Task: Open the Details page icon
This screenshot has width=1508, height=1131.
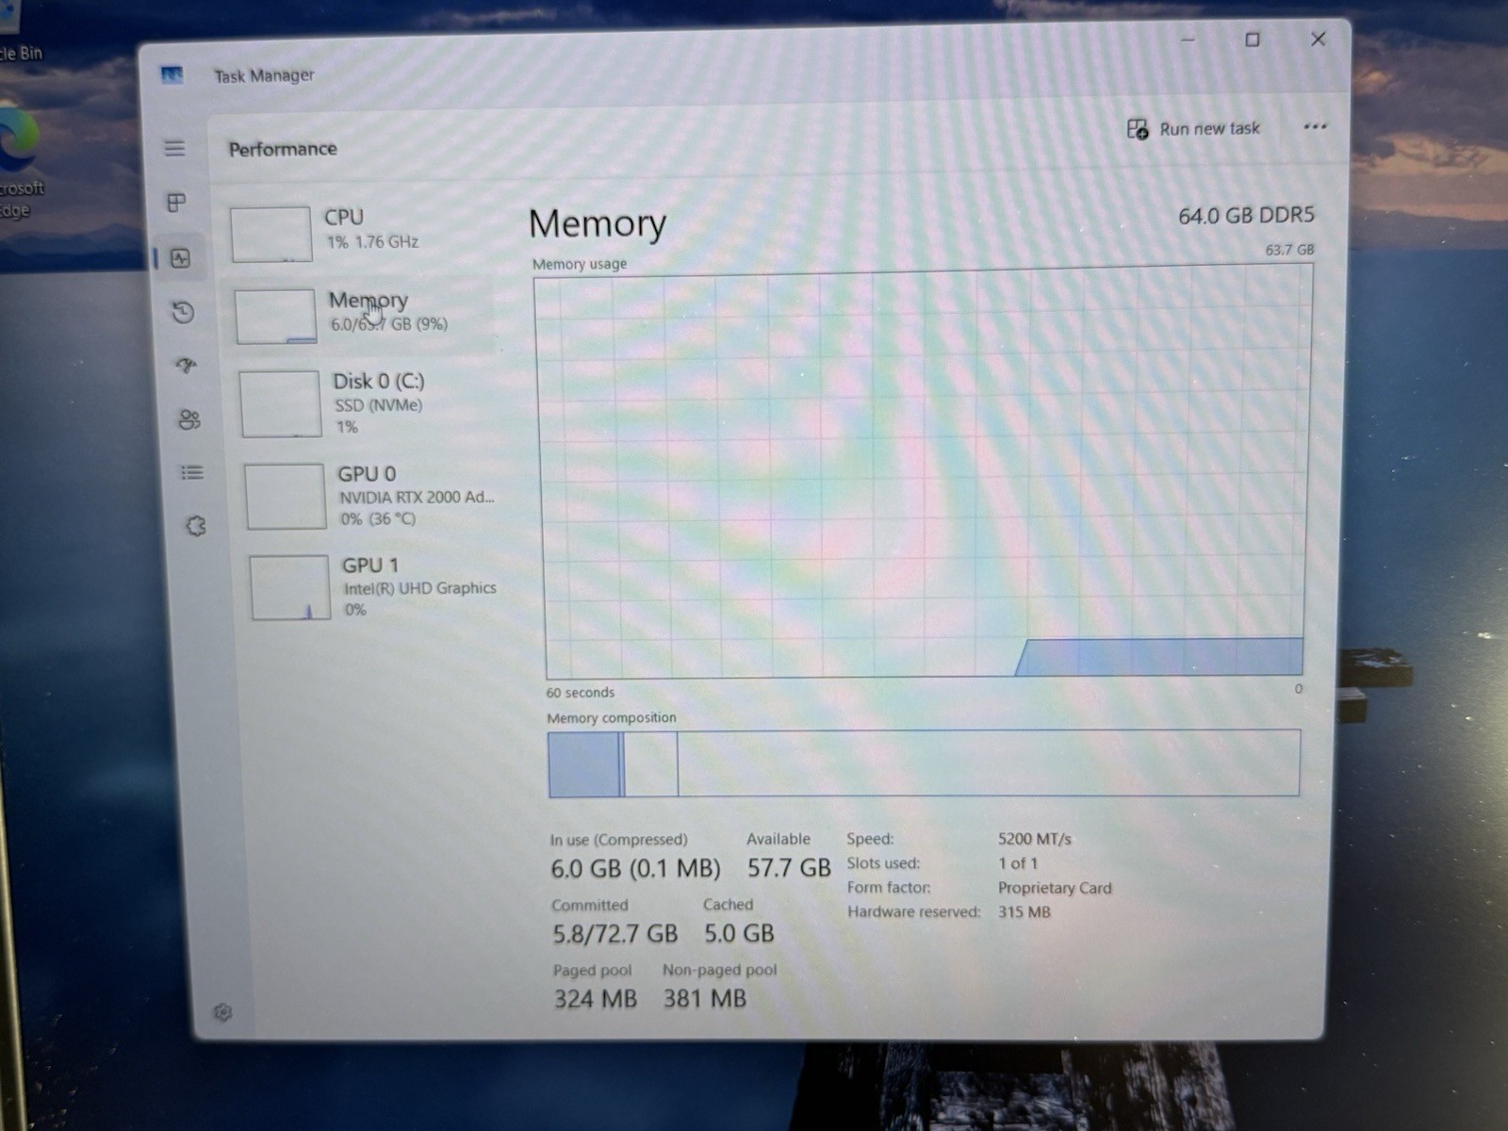Action: coord(191,472)
